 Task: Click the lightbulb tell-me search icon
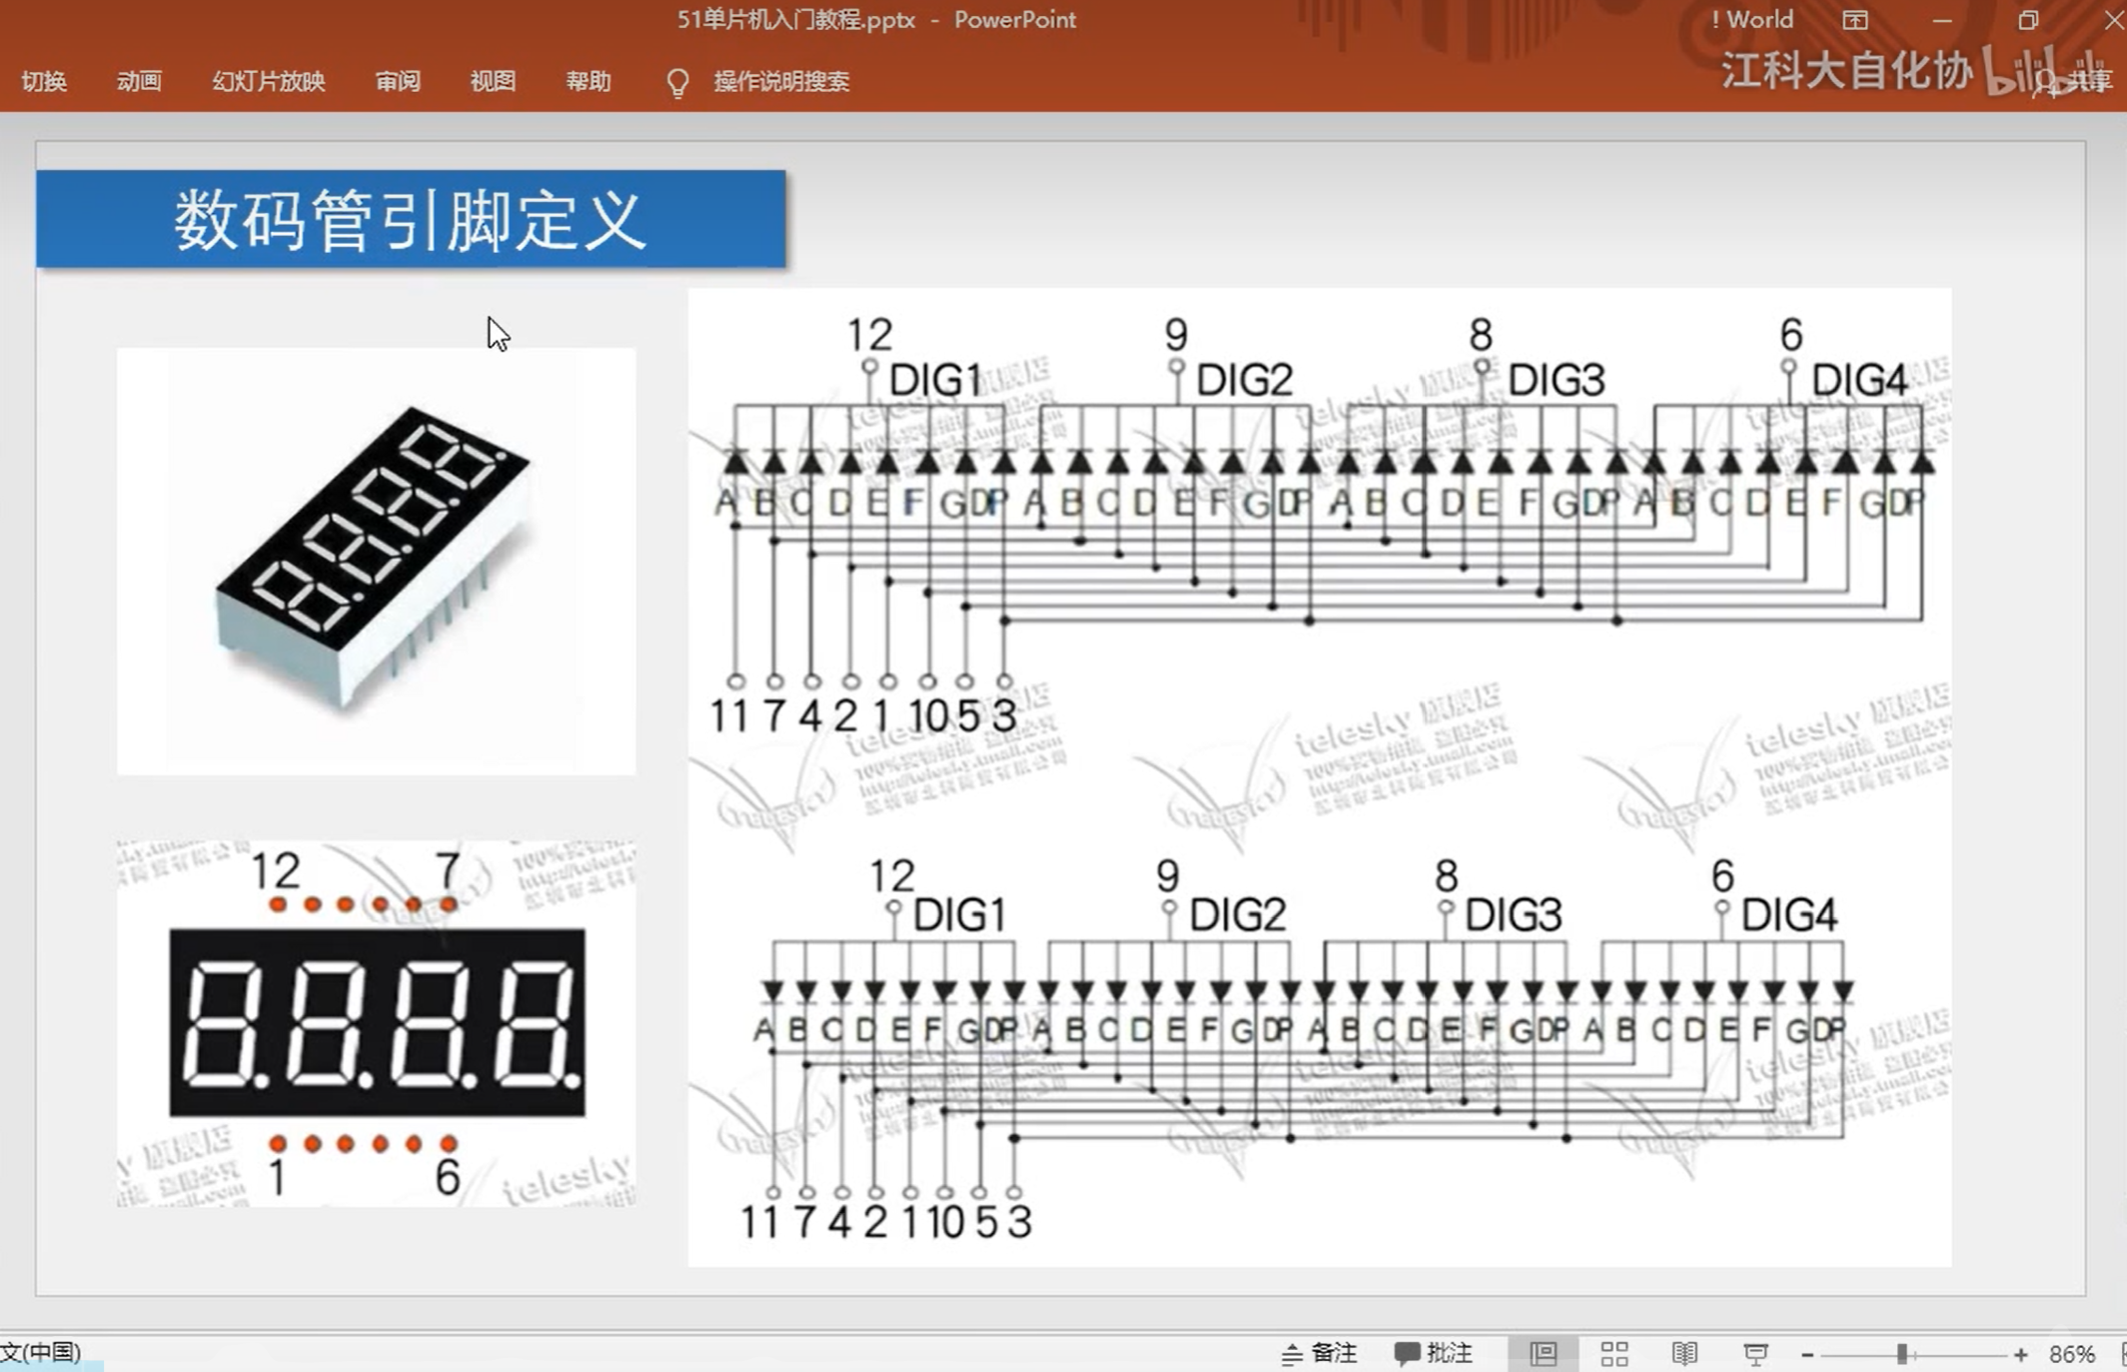coord(677,83)
